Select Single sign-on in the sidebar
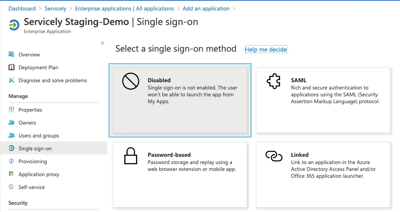This screenshot has height=212, width=400. coord(54,148)
